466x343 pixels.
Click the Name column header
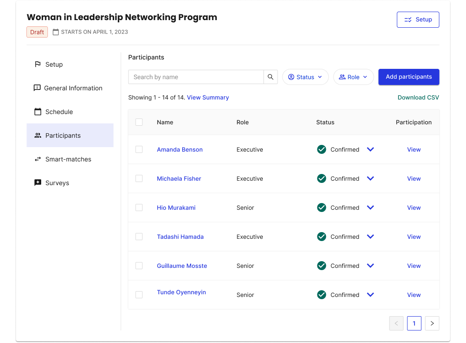165,122
